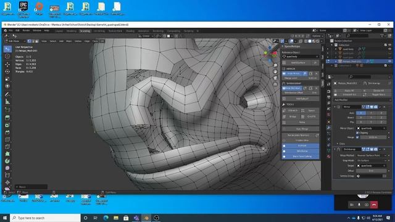395x222 pixels.
Task: Switch to the Sculpting workspace tab
Action: (85, 31)
